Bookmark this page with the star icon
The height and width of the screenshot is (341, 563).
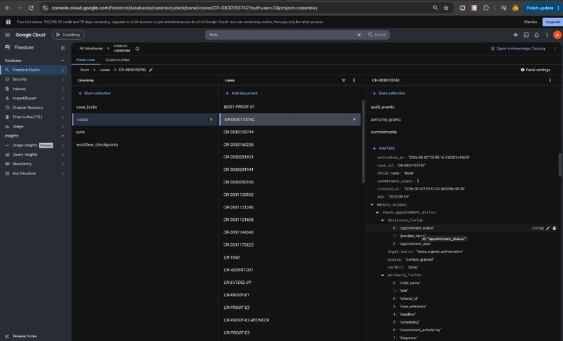click(x=446, y=8)
